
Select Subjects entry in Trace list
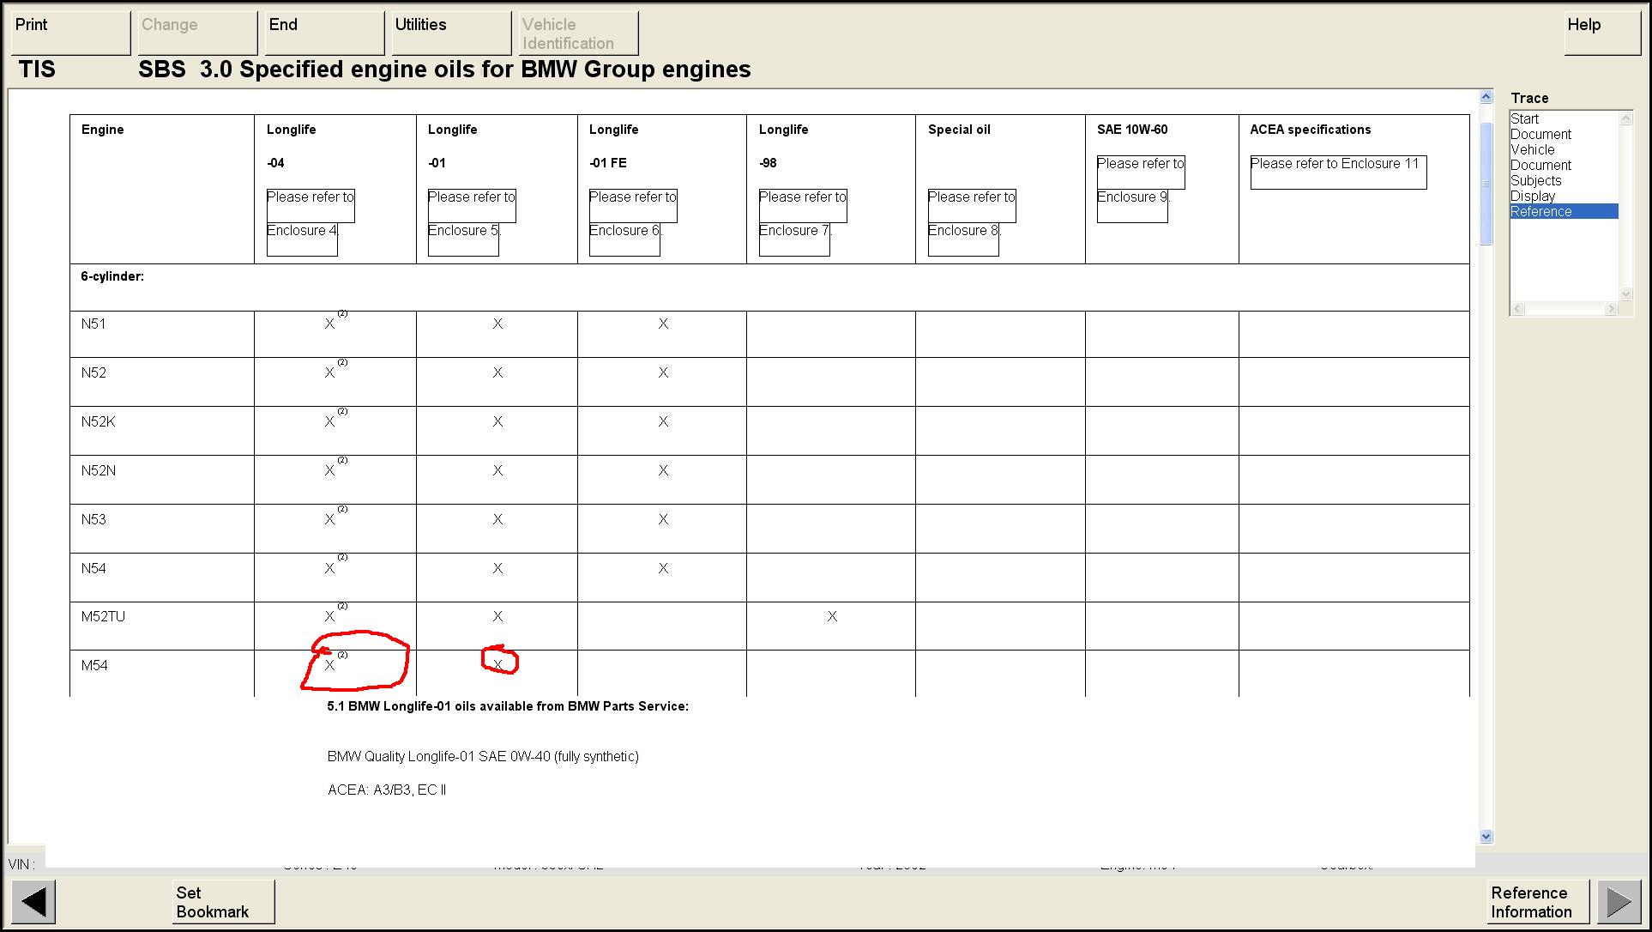1535,180
